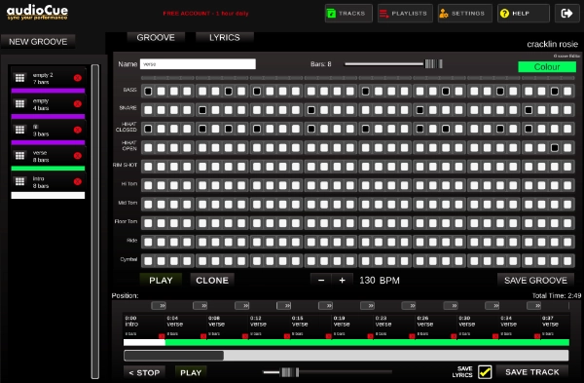
Task: Click the grid icon of the 'empty' 4 bars groove
Action: [19, 103]
